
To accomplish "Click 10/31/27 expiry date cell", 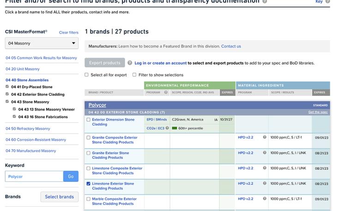I will 226,119.
